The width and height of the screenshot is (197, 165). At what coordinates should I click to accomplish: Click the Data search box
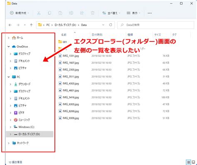[155, 25]
